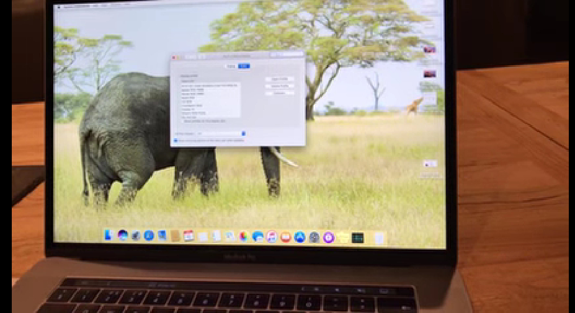Open Messages blue speech bubble icon

tap(257, 237)
